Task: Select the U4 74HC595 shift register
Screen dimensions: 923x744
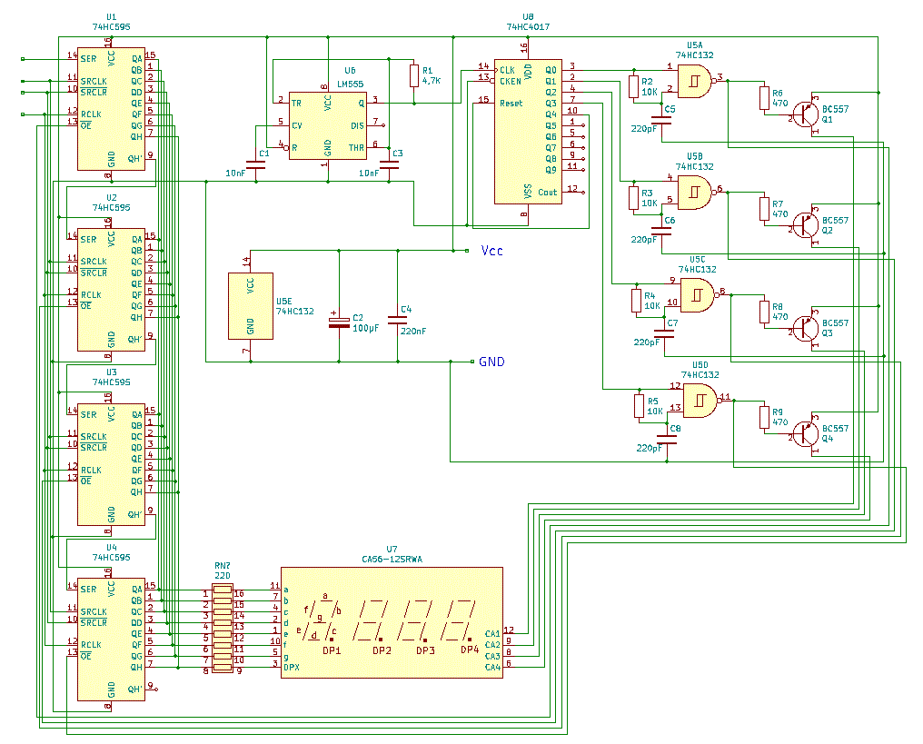Action: pos(111,640)
